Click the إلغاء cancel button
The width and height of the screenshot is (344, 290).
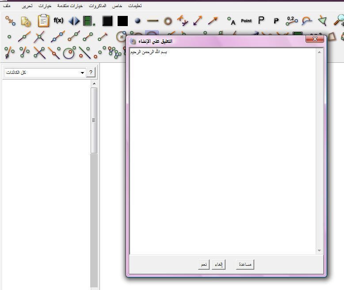click(x=219, y=264)
